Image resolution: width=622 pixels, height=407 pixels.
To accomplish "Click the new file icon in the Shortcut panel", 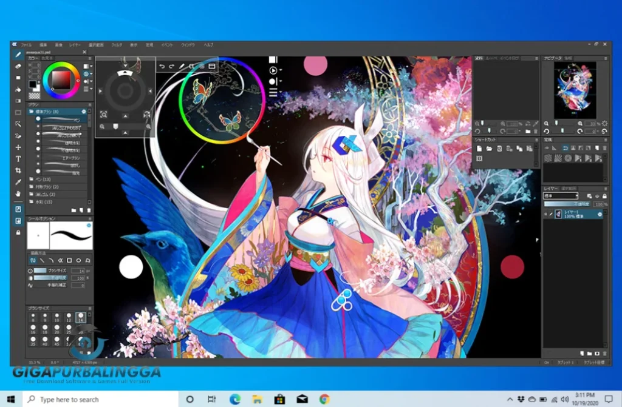I will 480,149.
